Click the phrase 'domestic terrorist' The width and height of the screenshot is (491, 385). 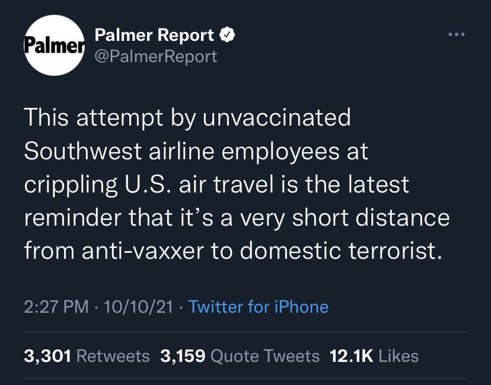click(338, 251)
